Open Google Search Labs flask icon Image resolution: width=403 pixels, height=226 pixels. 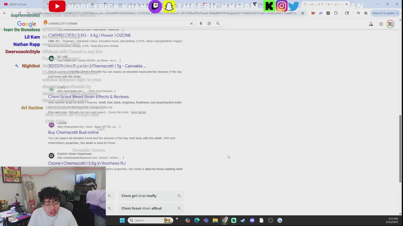pyautogui.click(x=371, y=24)
